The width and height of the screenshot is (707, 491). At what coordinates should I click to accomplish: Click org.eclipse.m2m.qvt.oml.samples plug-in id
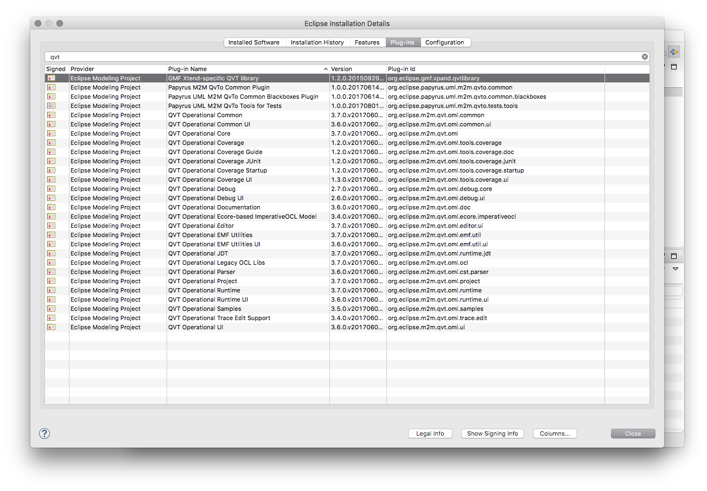tap(435, 309)
